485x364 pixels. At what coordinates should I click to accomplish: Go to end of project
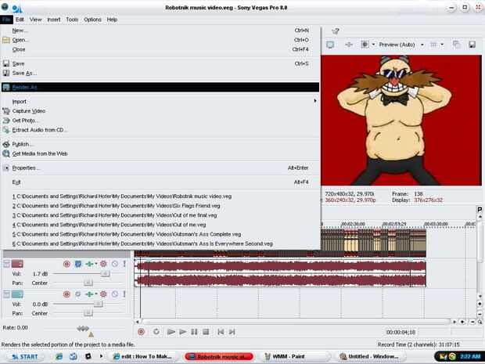(232, 332)
